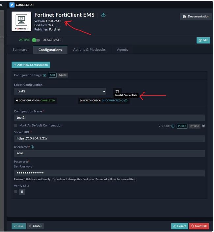
Task: Click the team users icon beside Private
Action: point(203,126)
